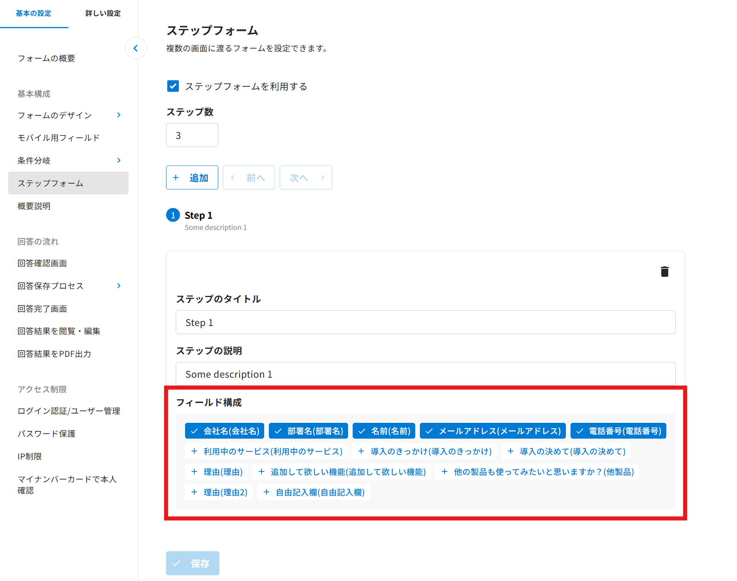This screenshot has height=581, width=737.
Task: Add the 導入の決めて field chip
Action: click(x=566, y=451)
